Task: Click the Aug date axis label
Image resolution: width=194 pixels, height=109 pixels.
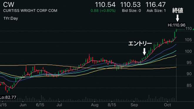Action: click(95, 105)
